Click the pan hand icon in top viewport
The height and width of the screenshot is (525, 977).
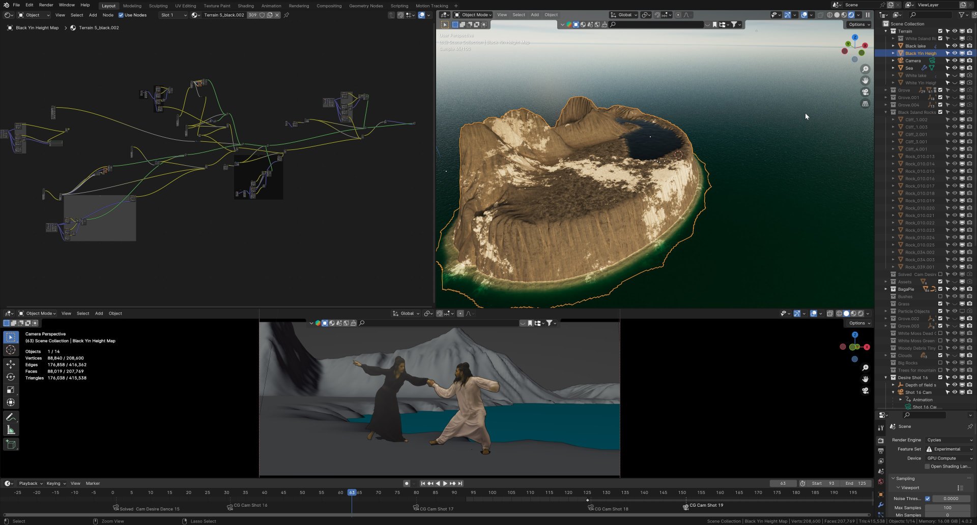(x=865, y=81)
